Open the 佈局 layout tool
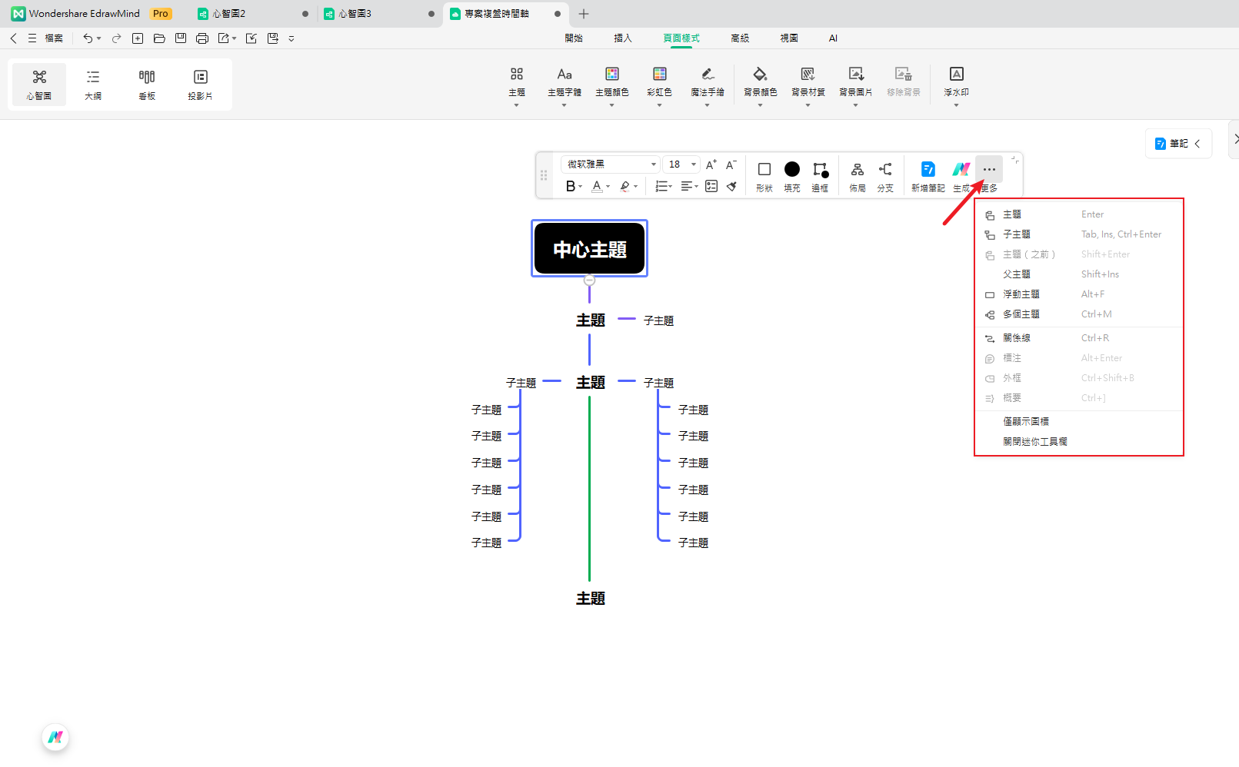 [857, 176]
